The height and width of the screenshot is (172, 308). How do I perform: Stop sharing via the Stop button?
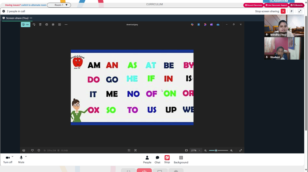click(167, 159)
